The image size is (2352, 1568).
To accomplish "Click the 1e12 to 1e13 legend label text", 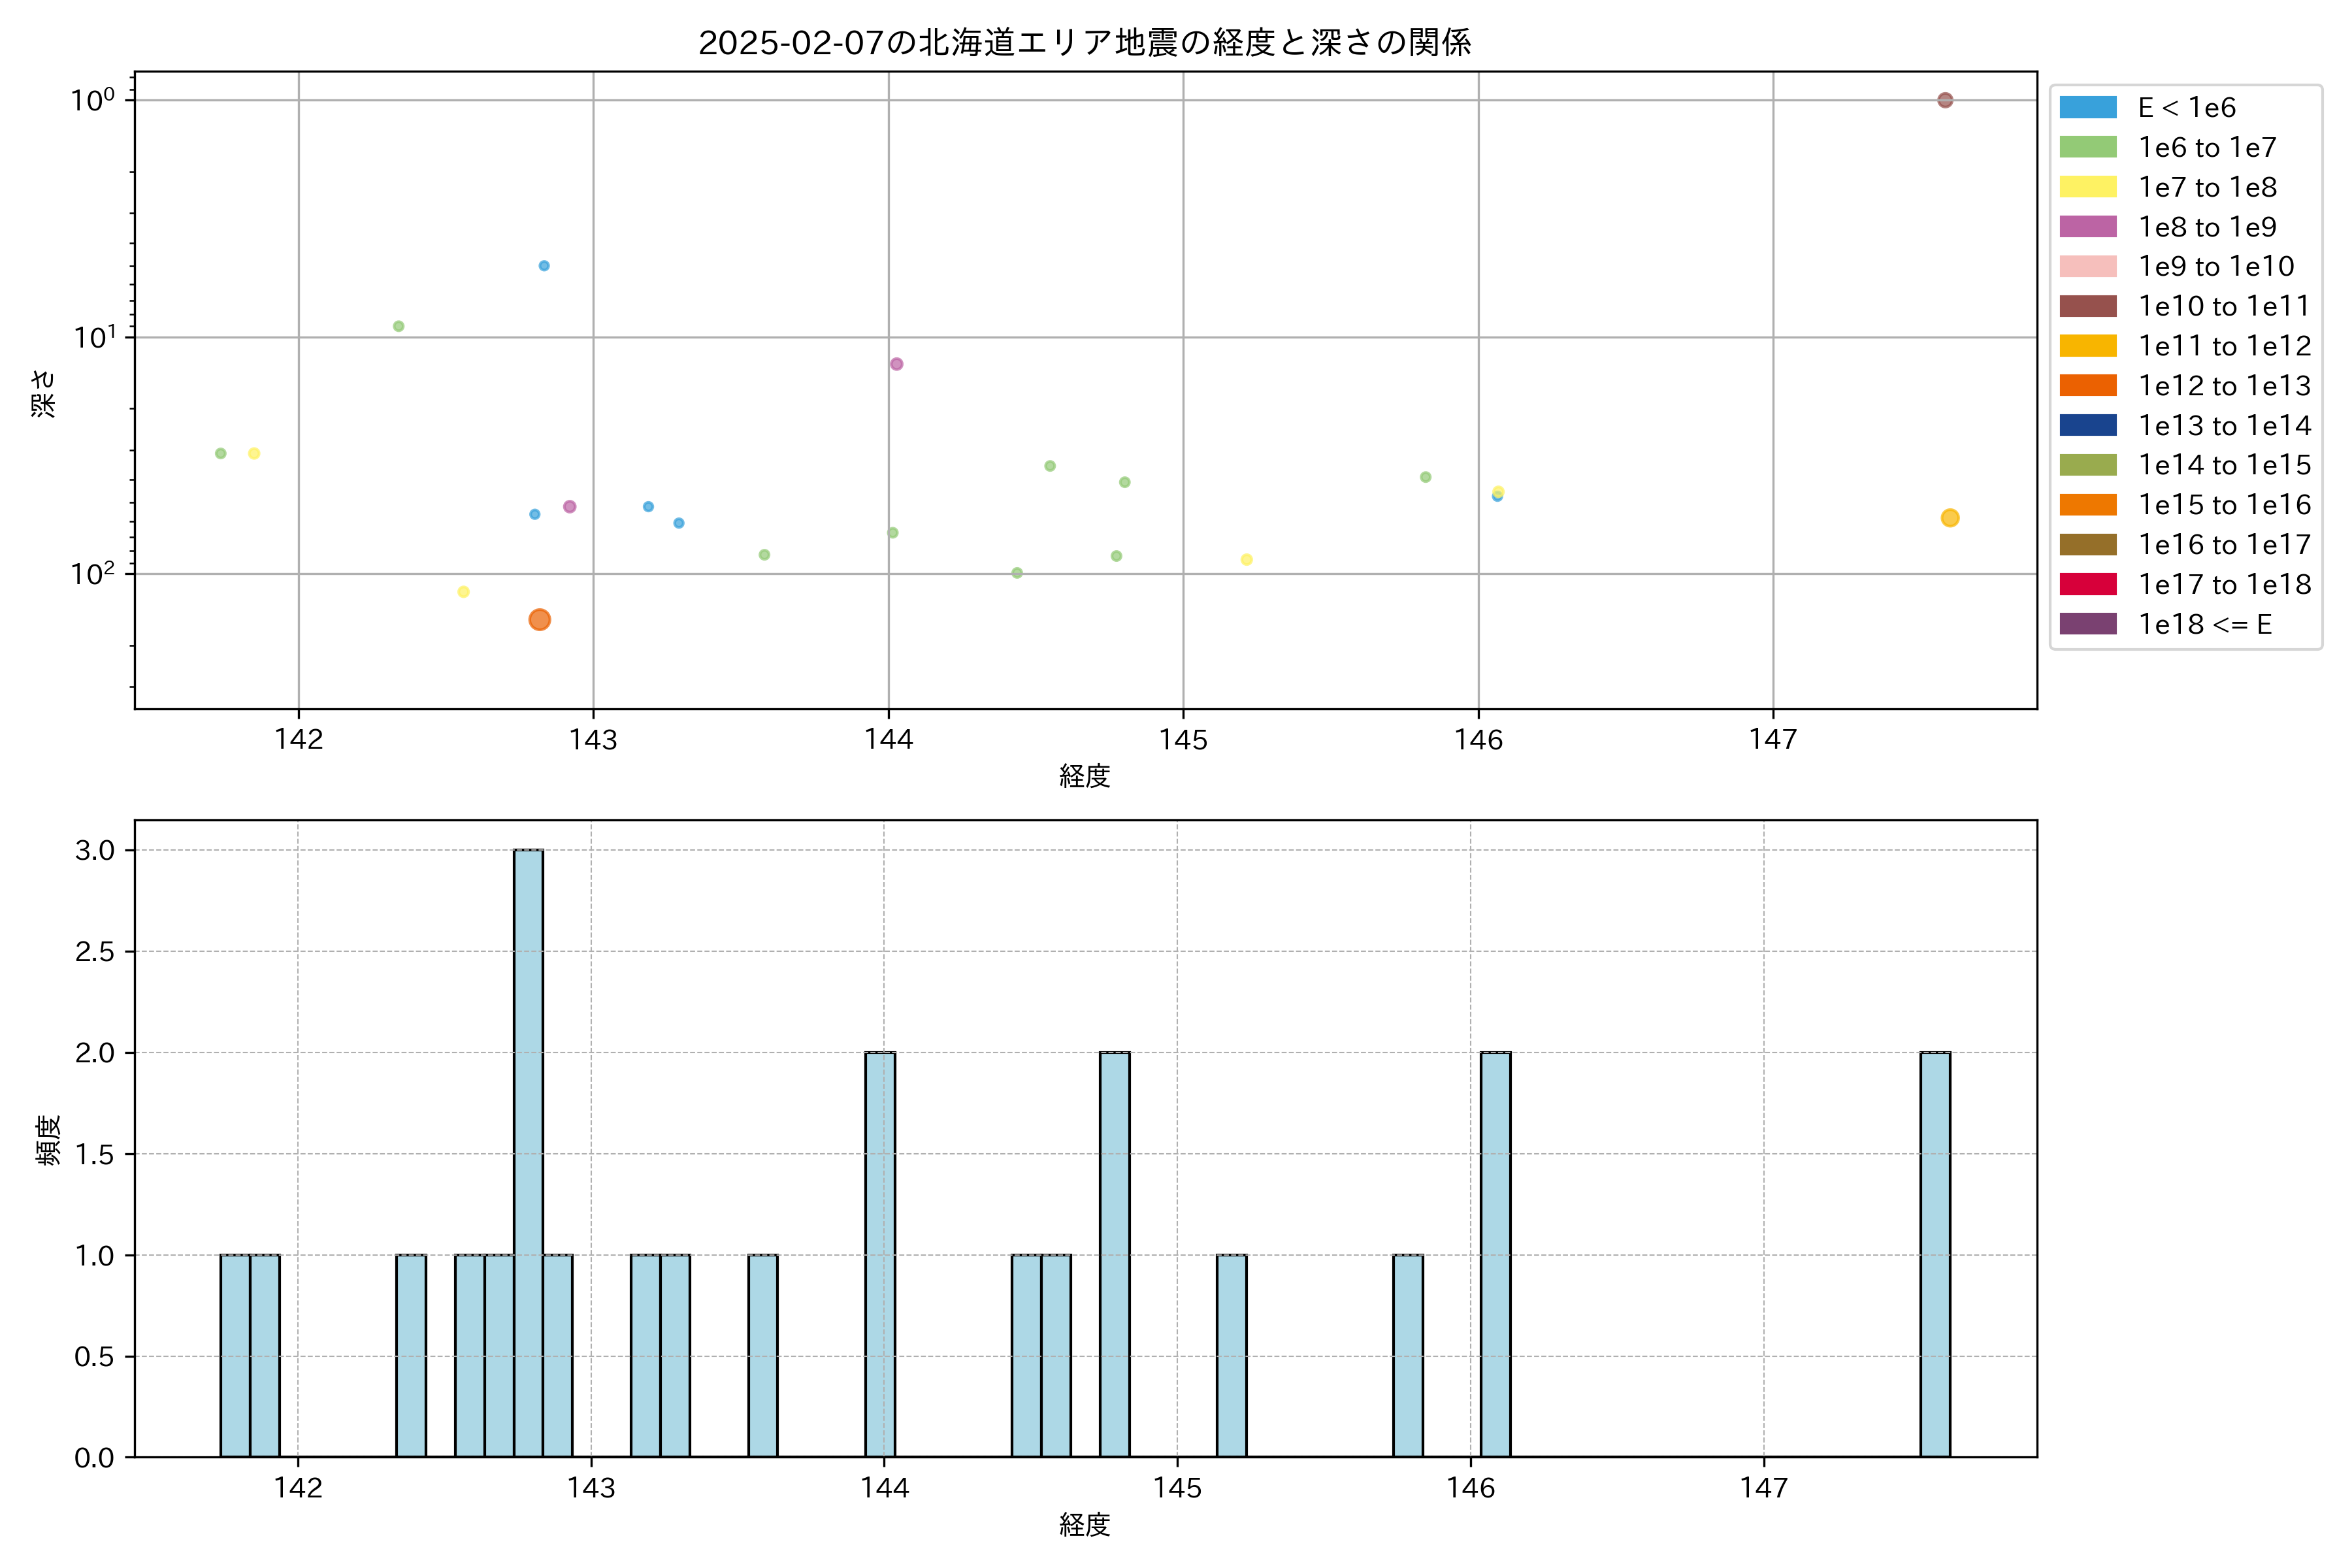I will pyautogui.click(x=2224, y=386).
